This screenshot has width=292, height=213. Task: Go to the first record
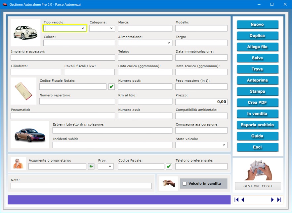click(236, 199)
